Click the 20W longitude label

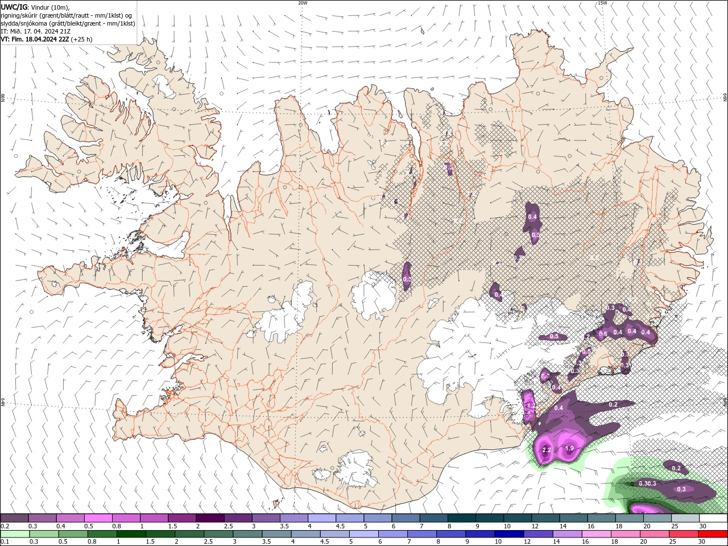click(303, 3)
